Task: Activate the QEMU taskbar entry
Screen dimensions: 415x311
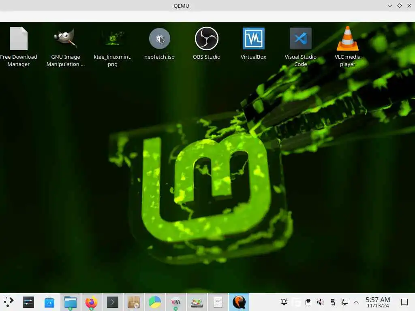Action: pos(239,302)
